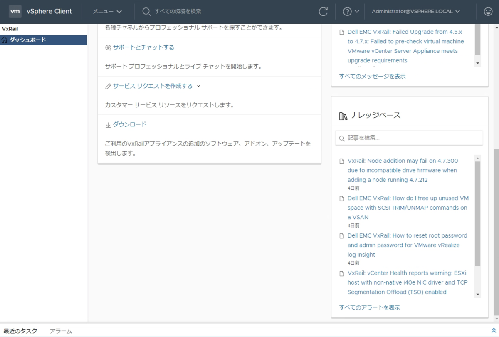The height and width of the screenshot is (337, 499).
Task: Click the chat bubble icon
Action: pyautogui.click(x=108, y=47)
